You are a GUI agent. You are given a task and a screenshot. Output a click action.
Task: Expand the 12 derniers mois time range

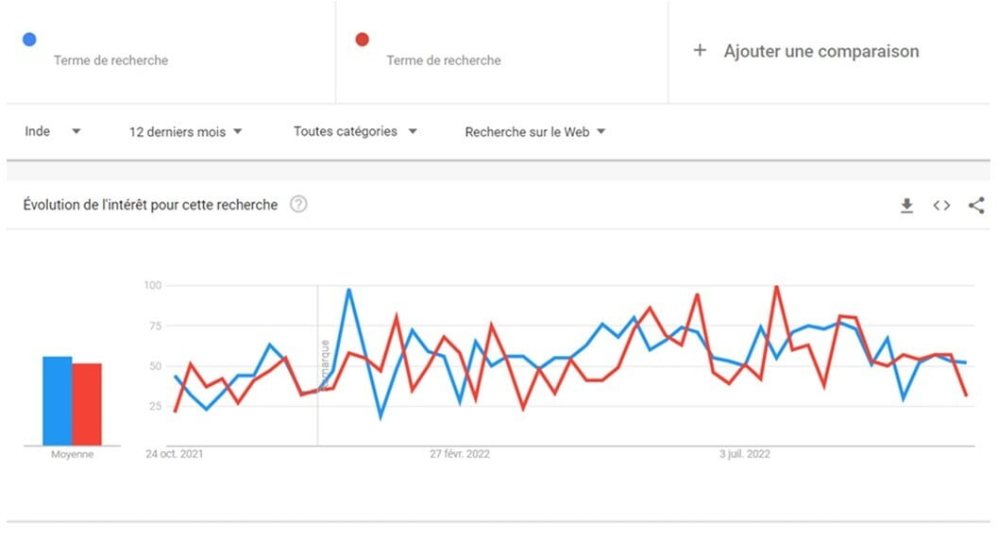186,132
